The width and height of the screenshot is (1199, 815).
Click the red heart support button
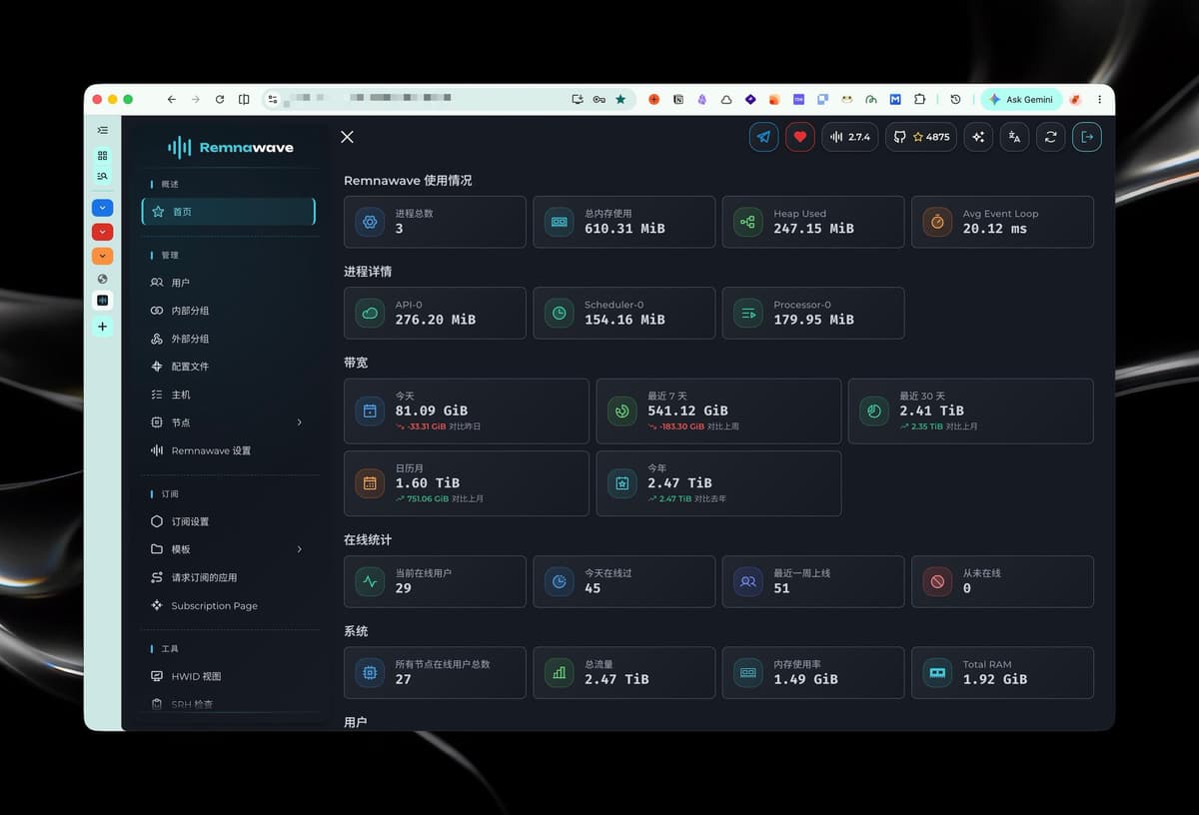[799, 137]
